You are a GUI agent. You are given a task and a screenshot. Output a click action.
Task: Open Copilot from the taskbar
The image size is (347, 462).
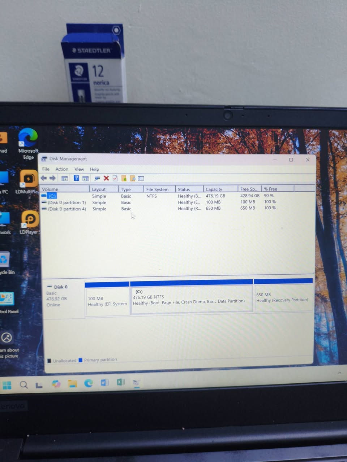pyautogui.click(x=56, y=384)
